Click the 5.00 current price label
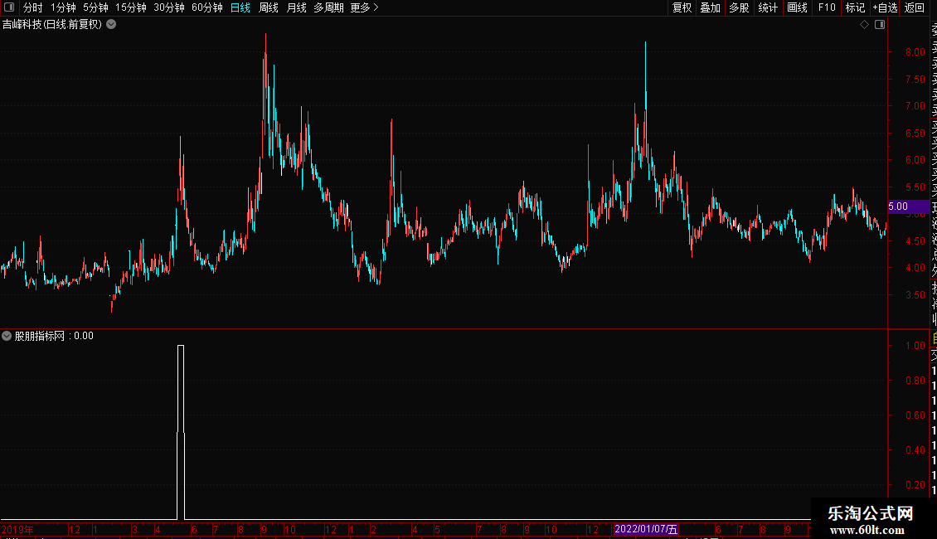This screenshot has height=539, width=937. [x=908, y=206]
